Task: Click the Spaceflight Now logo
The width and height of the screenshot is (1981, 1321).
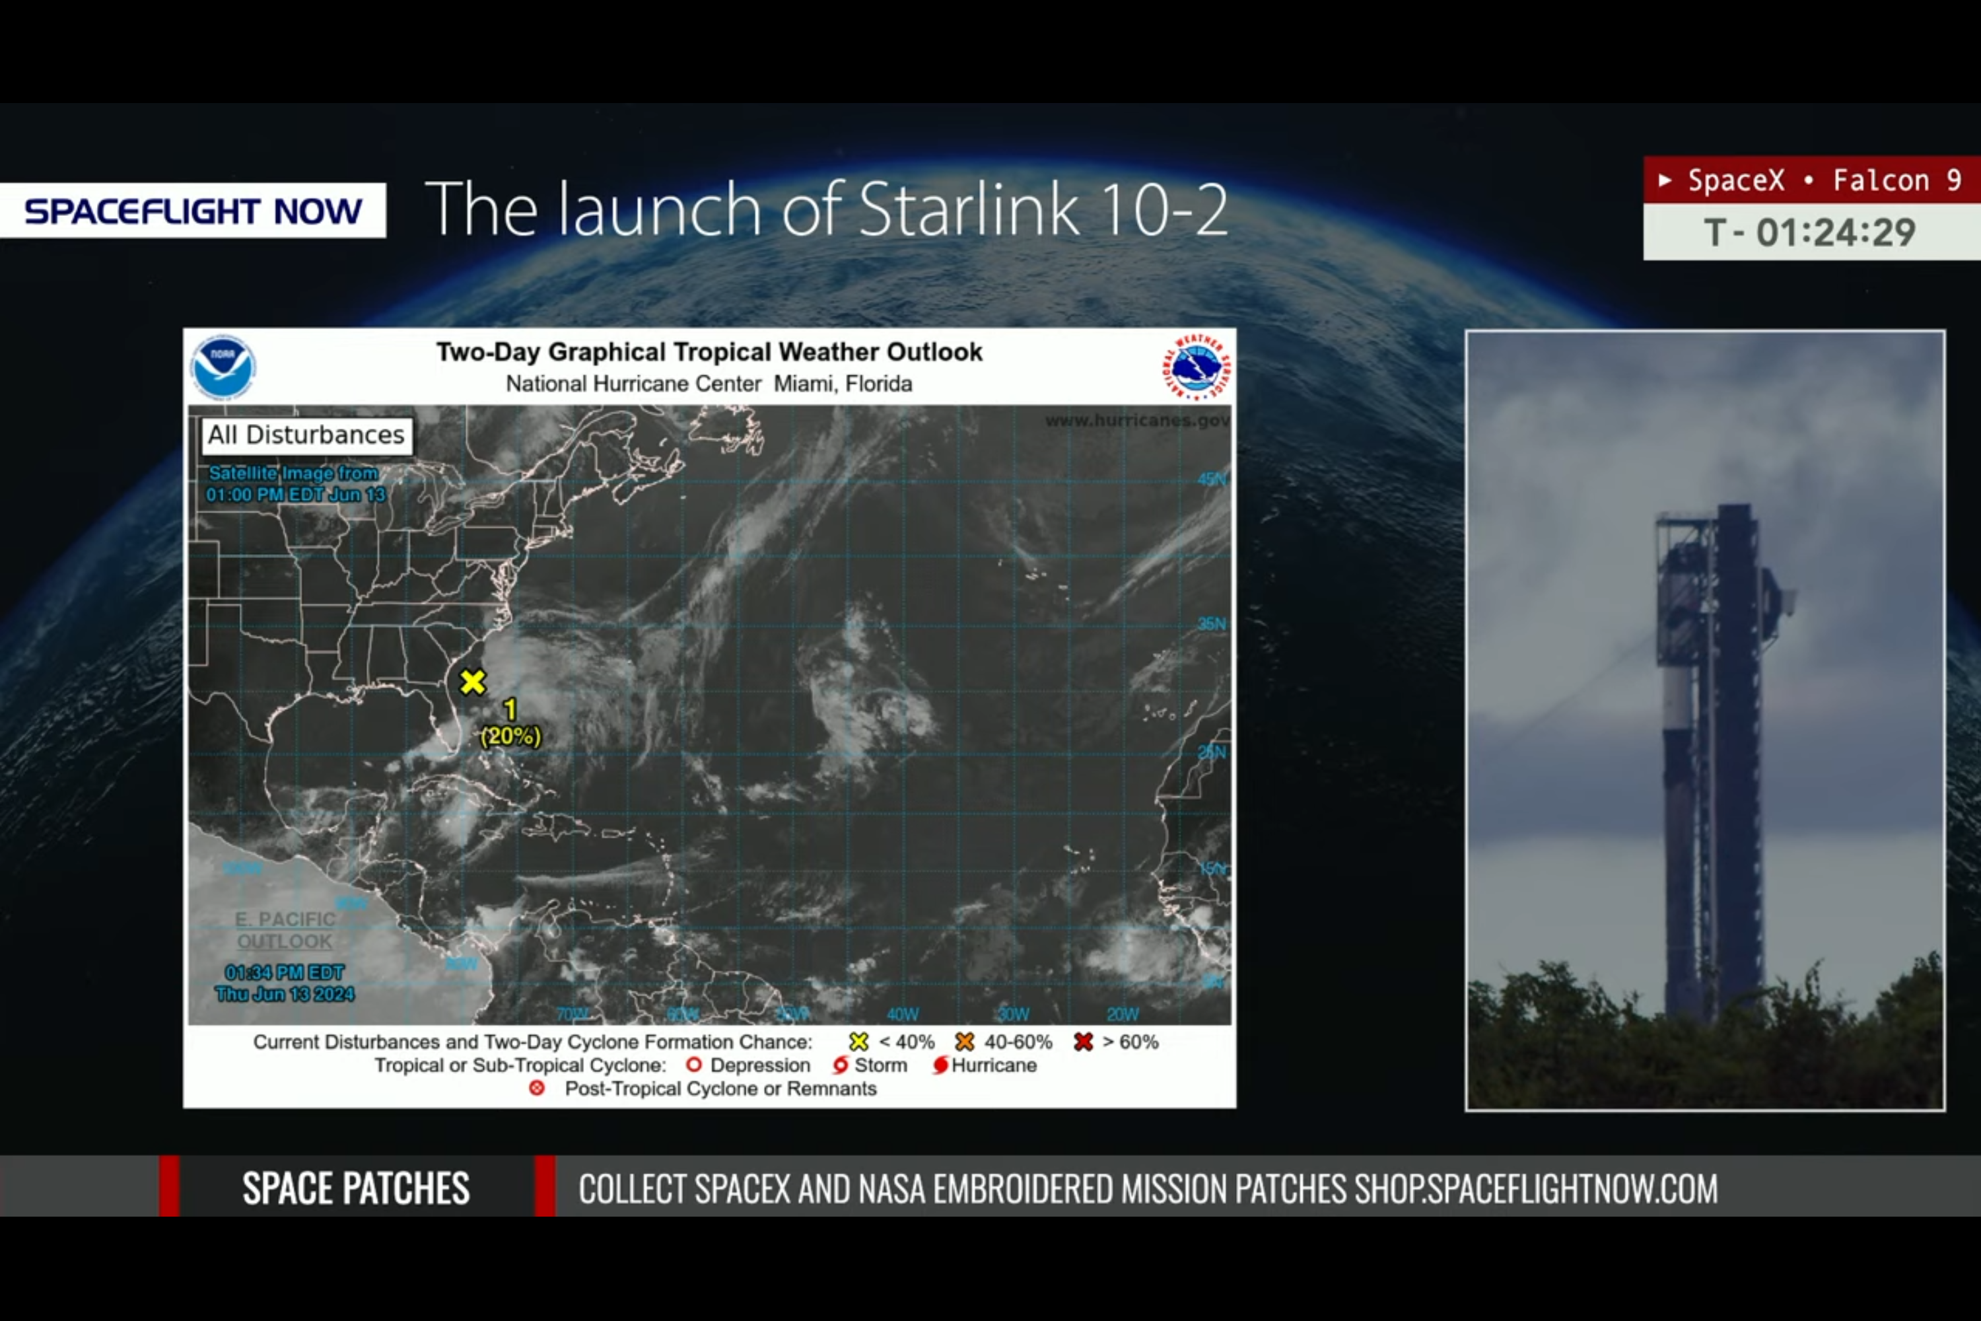Action: (x=193, y=211)
